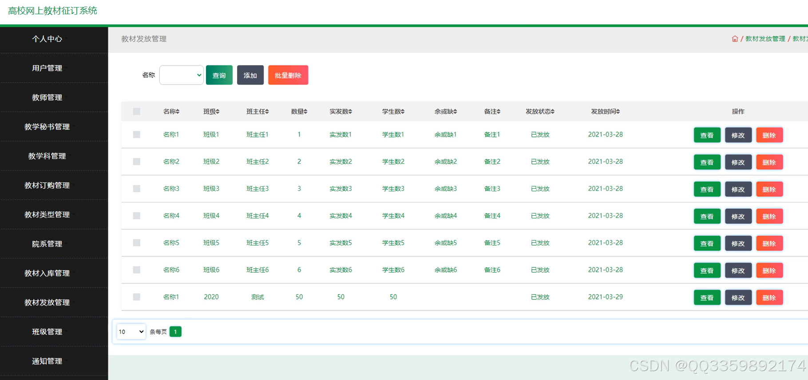Click cell text 学生数3
The width and height of the screenshot is (808, 380).
pyautogui.click(x=393, y=189)
